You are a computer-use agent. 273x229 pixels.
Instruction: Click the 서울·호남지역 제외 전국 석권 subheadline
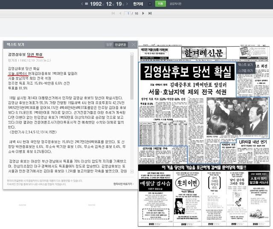pos(187,92)
